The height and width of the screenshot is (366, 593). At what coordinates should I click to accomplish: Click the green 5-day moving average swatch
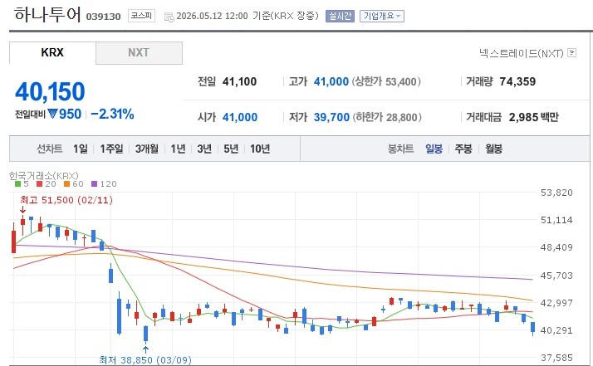(x=17, y=183)
